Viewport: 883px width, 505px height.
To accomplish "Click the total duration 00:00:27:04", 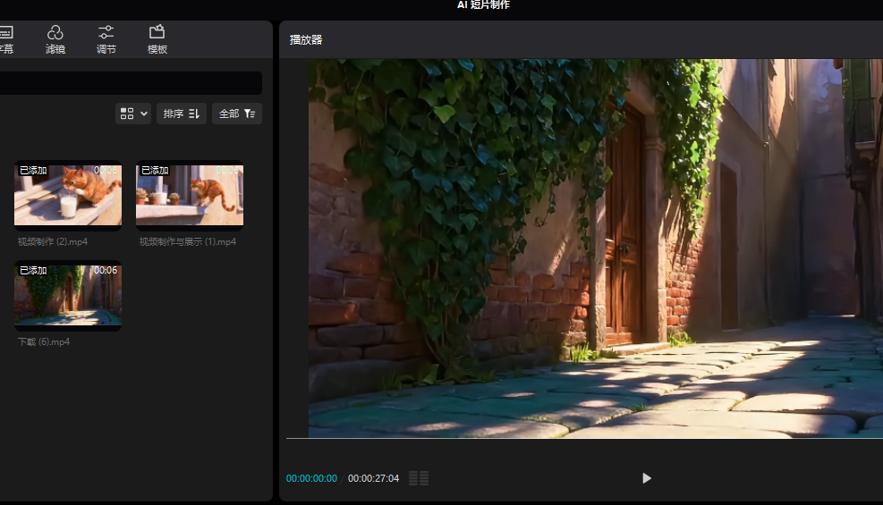I will point(373,478).
